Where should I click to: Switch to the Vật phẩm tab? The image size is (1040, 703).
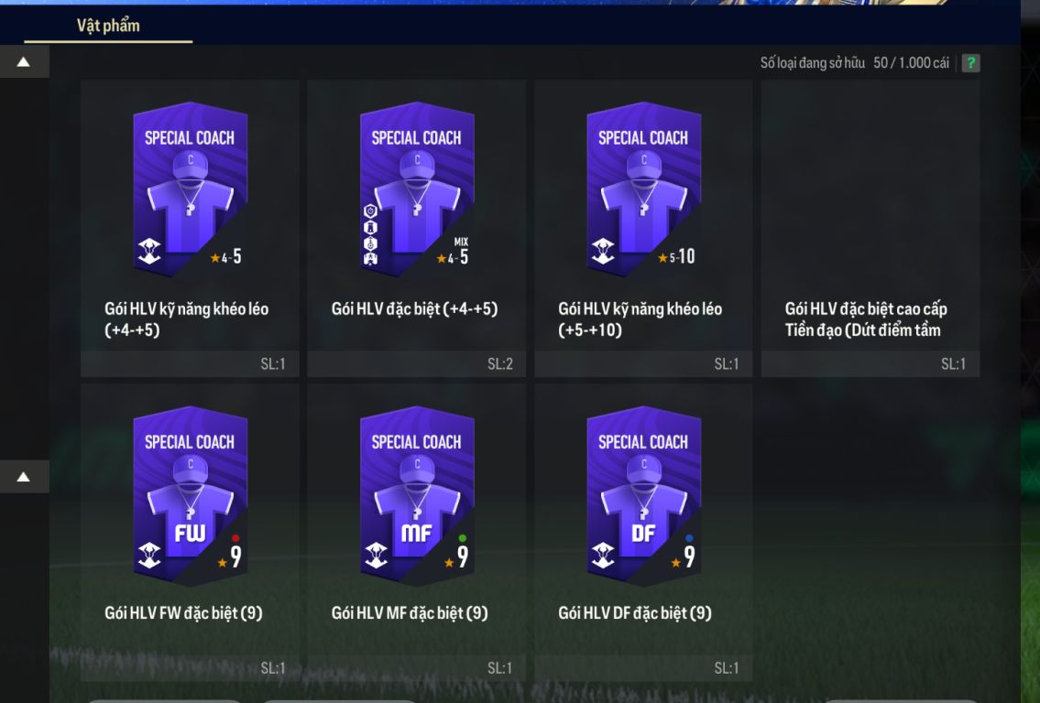(x=108, y=26)
